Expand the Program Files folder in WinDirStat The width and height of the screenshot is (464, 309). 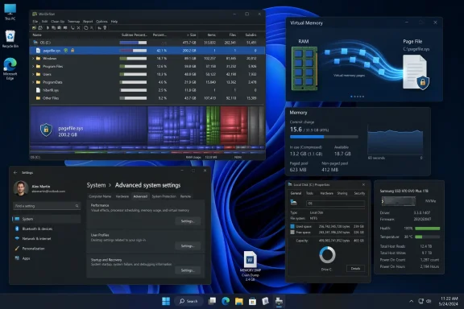click(x=33, y=67)
